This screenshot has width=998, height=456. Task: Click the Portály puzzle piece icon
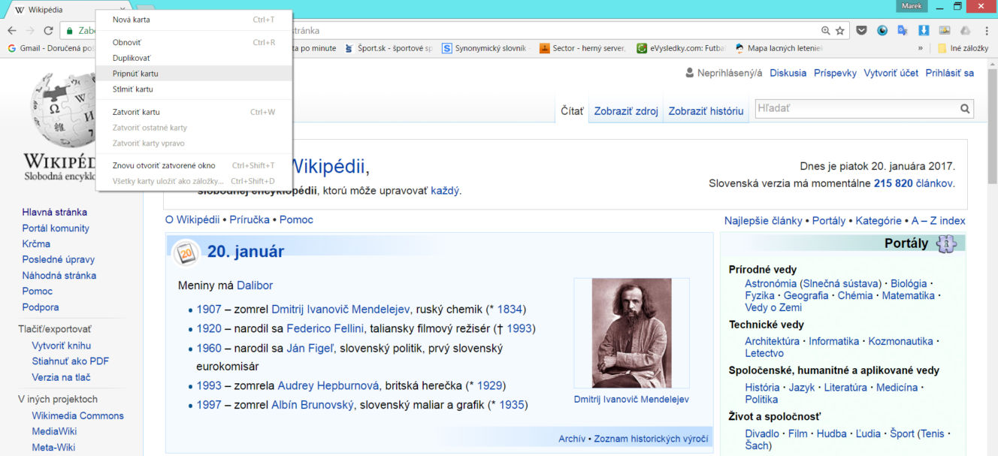[945, 244]
